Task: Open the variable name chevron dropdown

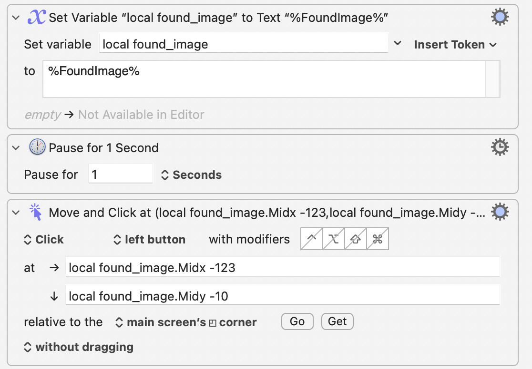Action: (x=397, y=43)
